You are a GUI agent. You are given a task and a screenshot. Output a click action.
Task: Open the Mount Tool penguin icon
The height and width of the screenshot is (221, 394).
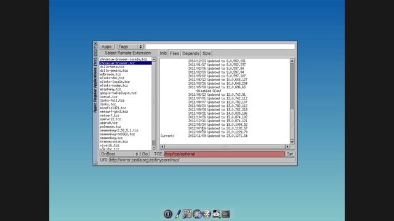[x=216, y=214]
